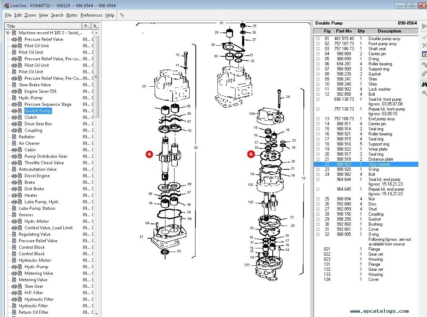
Task: Click the gray checkmark icon on right toolbar
Action: tap(424, 37)
